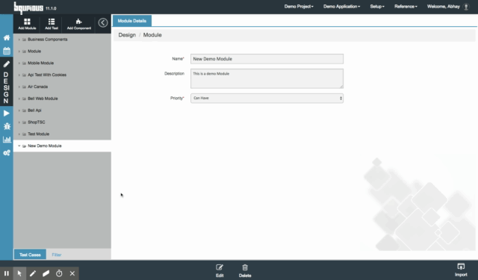Image resolution: width=478 pixels, height=280 pixels.
Task: Expand the Air Canada folder arrow
Action: pos(19,87)
